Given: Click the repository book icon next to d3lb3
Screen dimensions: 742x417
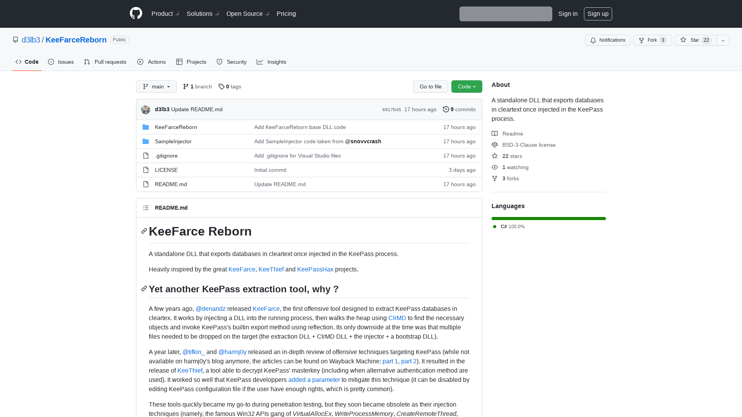Looking at the screenshot, I should pos(15,39).
